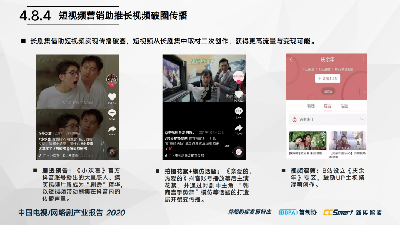Open the 沙雕名场面混剪 video thumbnail
Viewport: 400px width, 225px height.
(x=347, y=141)
